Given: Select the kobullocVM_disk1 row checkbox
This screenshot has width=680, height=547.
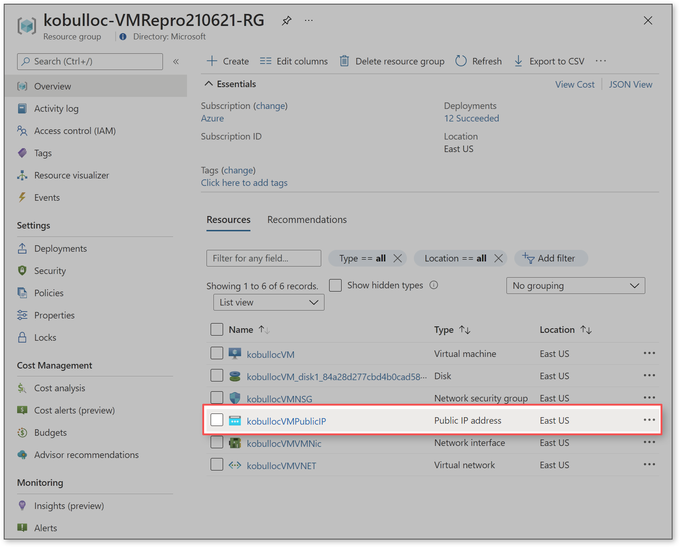Looking at the screenshot, I should (x=217, y=375).
